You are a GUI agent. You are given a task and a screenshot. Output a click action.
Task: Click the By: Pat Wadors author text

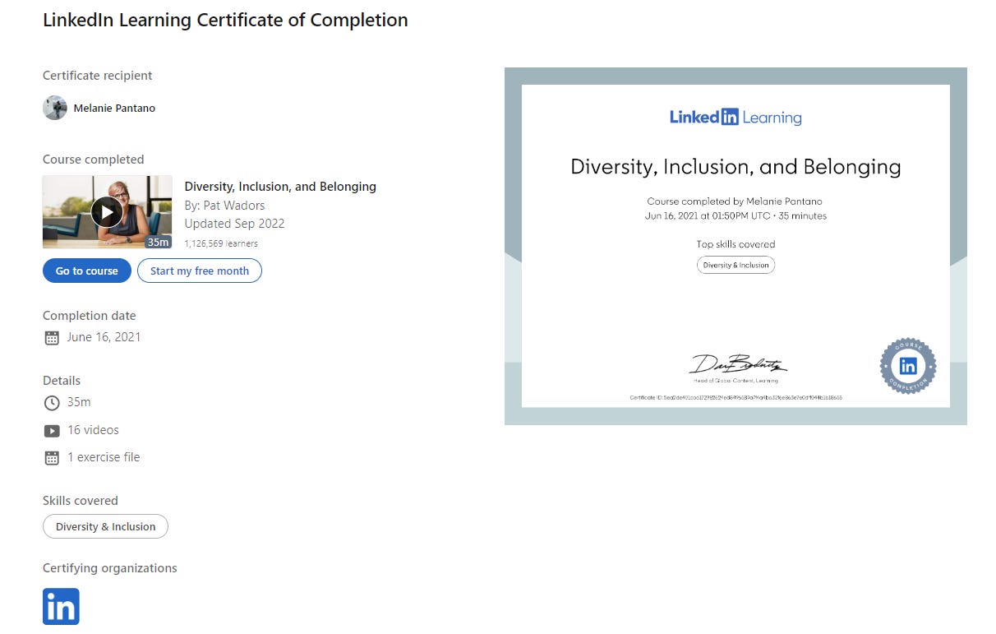[x=224, y=206]
